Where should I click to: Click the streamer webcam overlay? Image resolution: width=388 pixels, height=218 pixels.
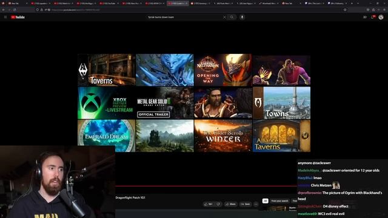pyautogui.click(x=58, y=182)
